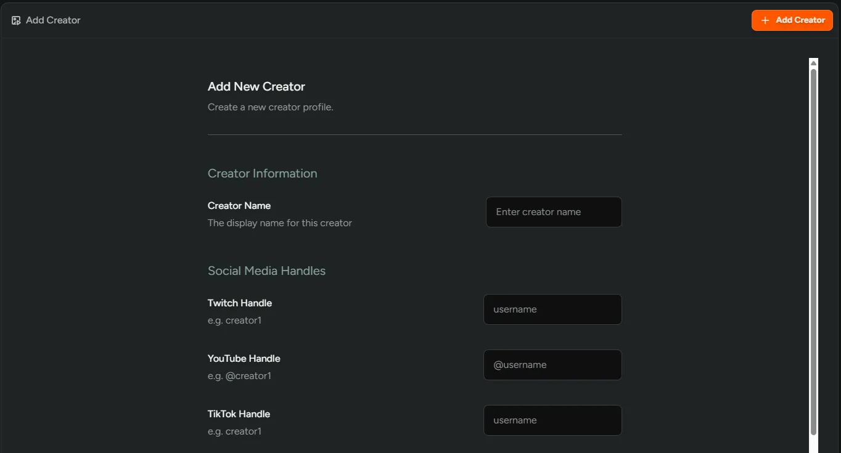Click the Add New Creator page title
Viewport: 841px width, 453px height.
[256, 86]
